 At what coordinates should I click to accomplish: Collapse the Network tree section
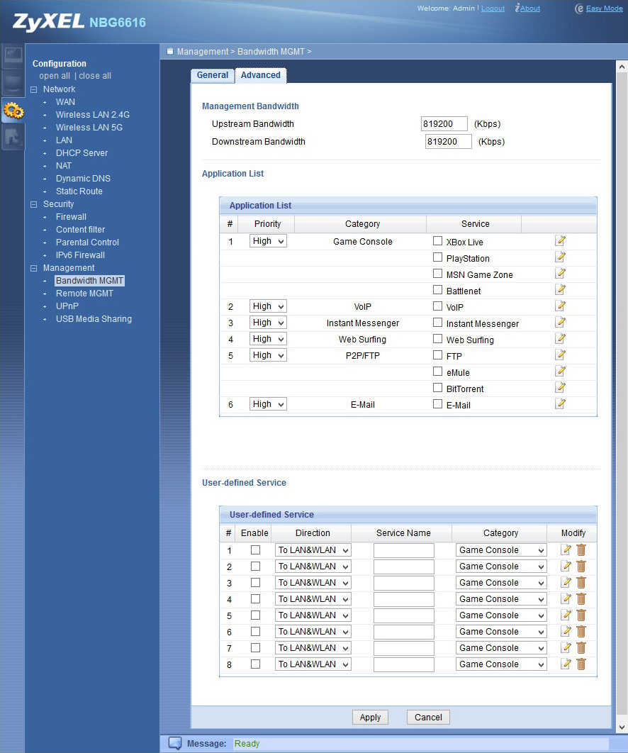tap(33, 89)
